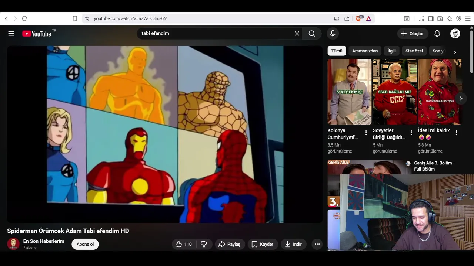
Task: Open 'Sovyetler Birliği Dağıldı...' short title
Action: coord(389,134)
